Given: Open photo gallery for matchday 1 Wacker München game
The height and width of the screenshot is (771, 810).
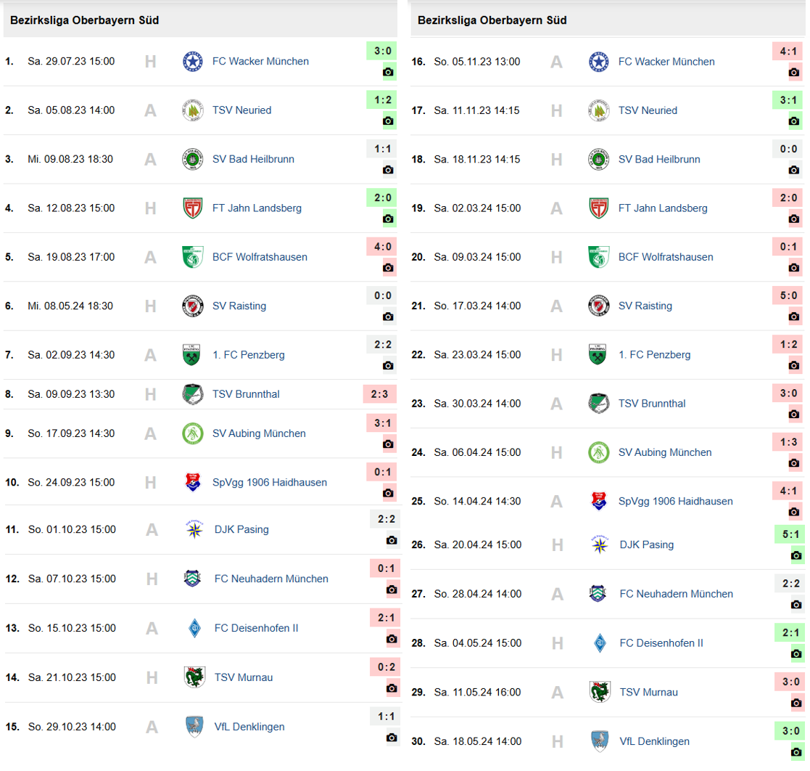Looking at the screenshot, I should pyautogui.click(x=388, y=72).
